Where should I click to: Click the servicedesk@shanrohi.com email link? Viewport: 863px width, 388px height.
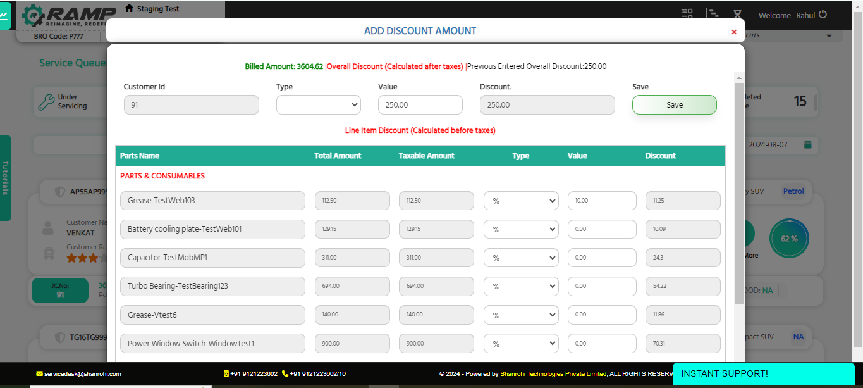(x=82, y=374)
